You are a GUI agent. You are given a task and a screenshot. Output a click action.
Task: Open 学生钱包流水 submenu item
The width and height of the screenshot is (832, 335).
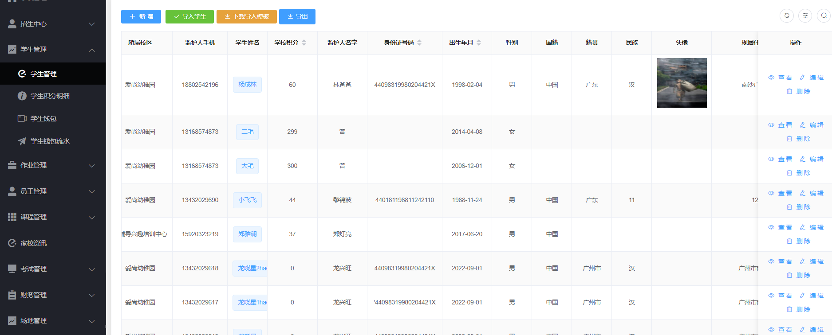(53, 141)
